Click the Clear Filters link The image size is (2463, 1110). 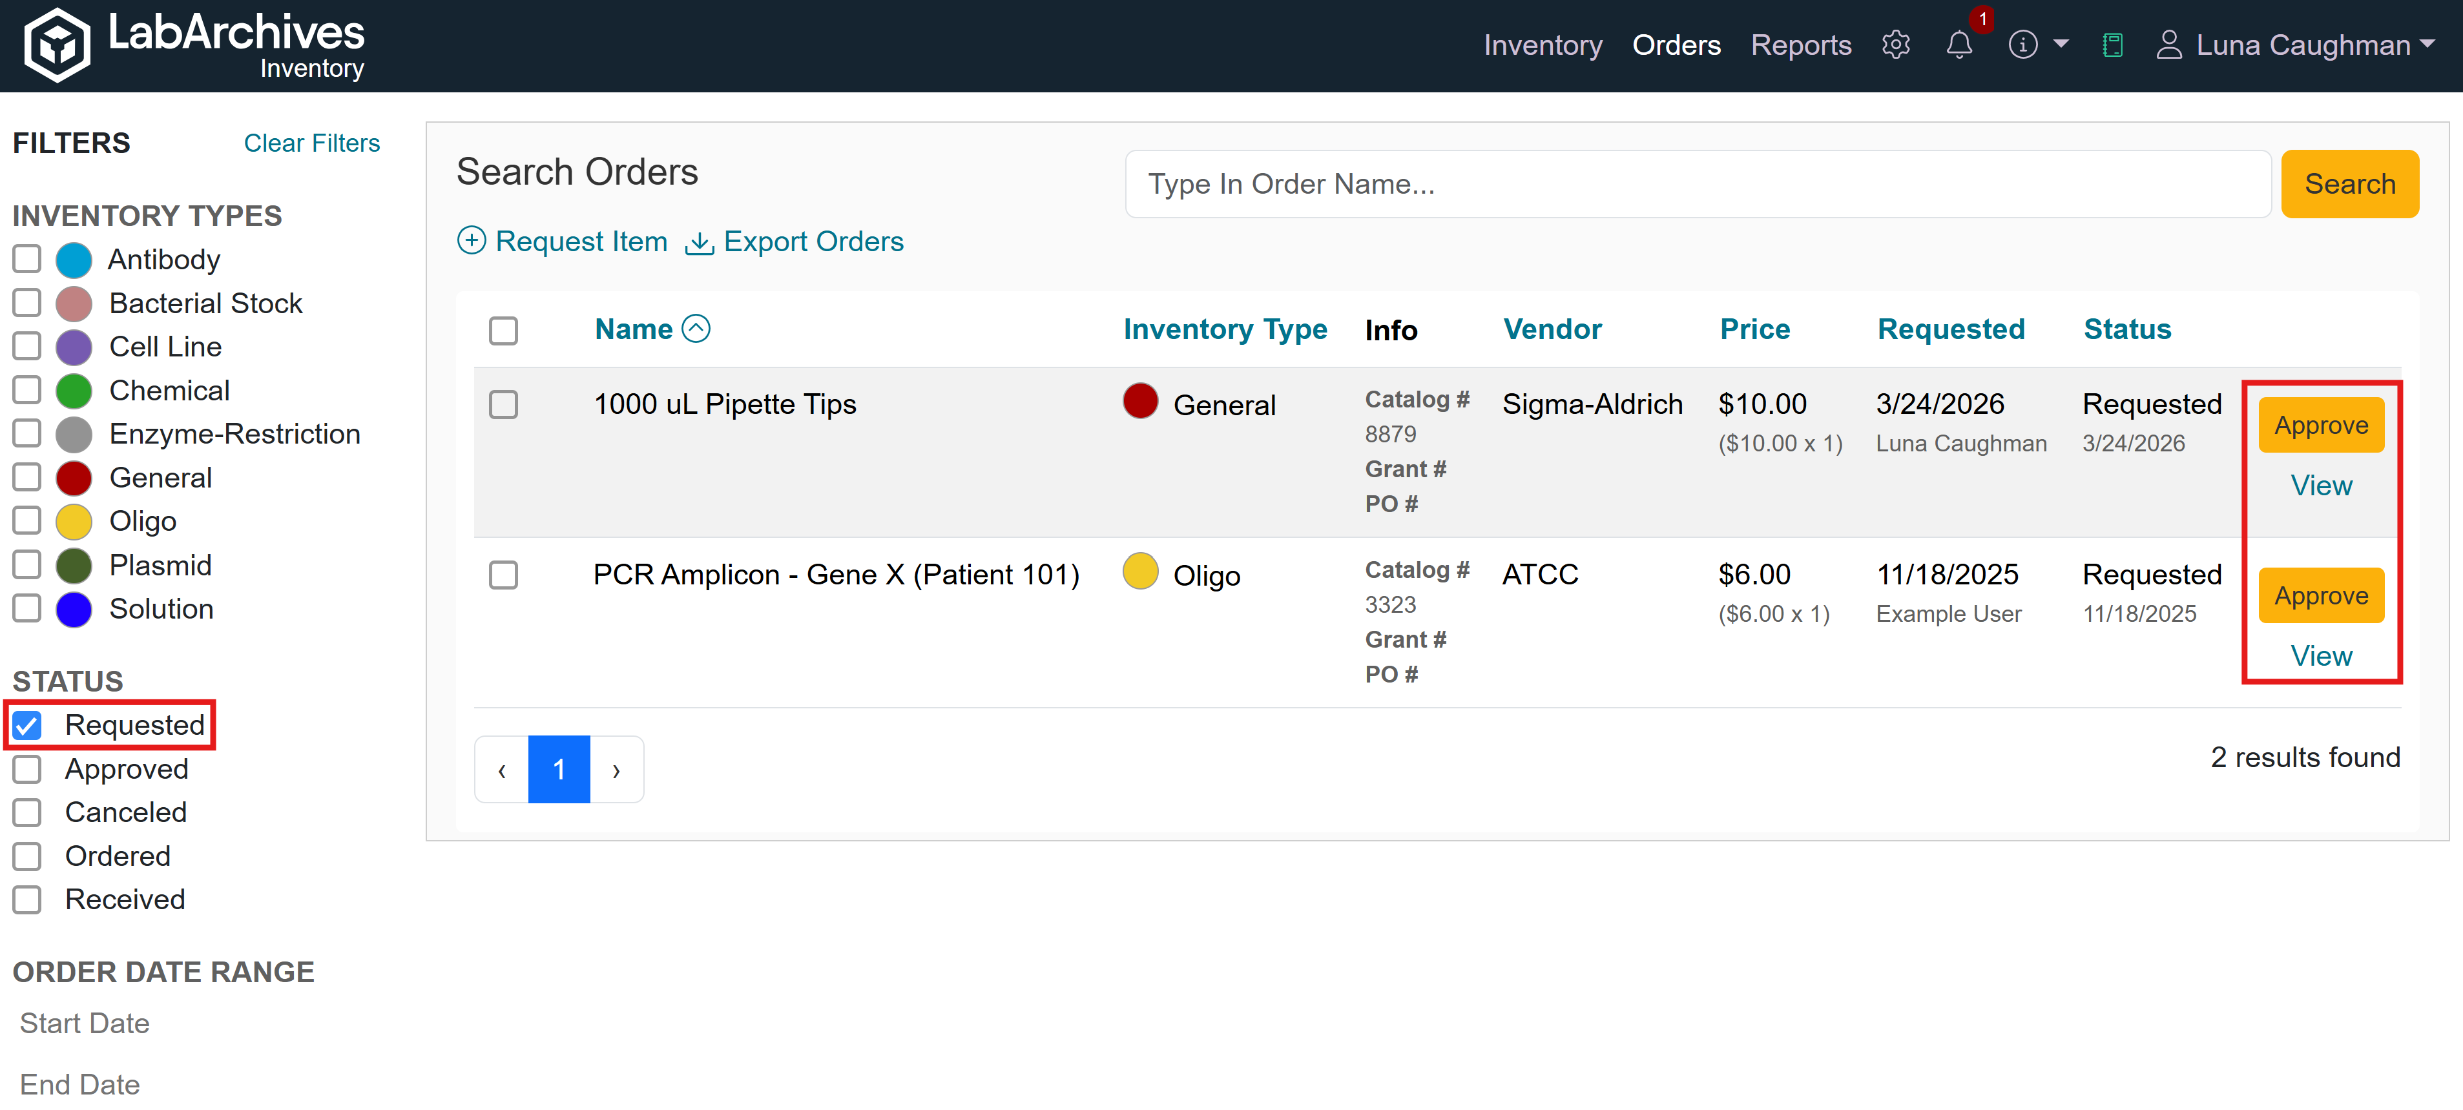pyautogui.click(x=312, y=143)
